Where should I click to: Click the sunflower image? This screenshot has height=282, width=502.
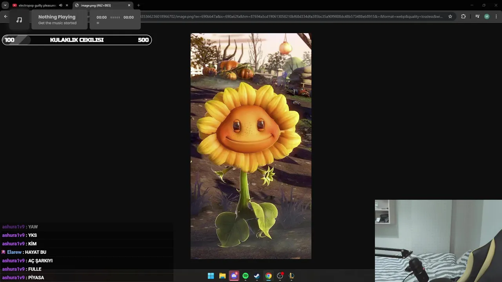[251, 146]
